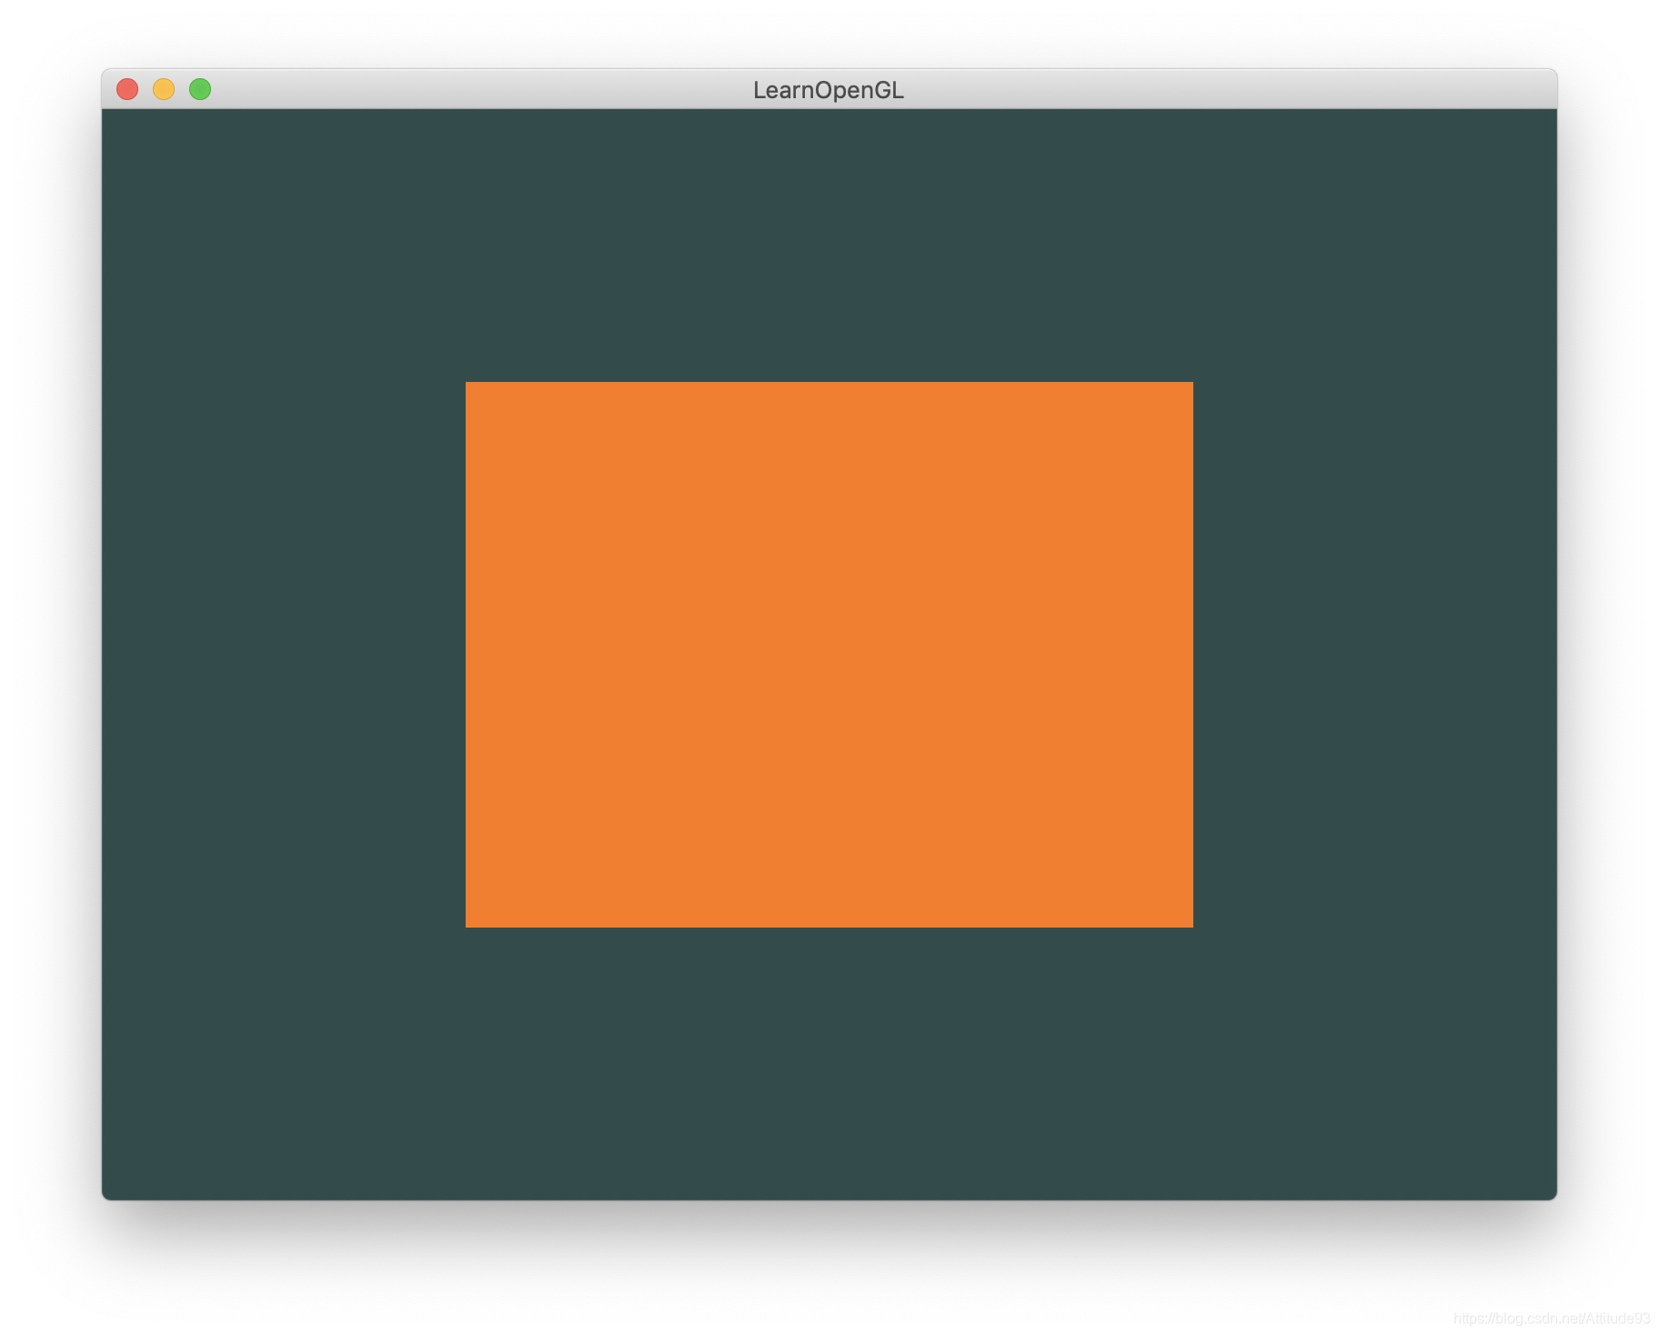Maximize the LearnOpenGL window with the green button
Screen dimensions: 1659x1335
pos(200,89)
